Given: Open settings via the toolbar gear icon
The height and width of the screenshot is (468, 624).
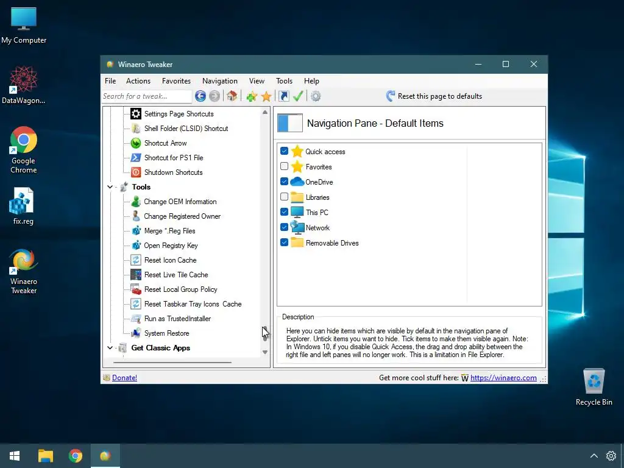Looking at the screenshot, I should (x=316, y=96).
